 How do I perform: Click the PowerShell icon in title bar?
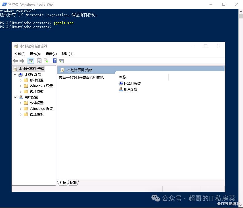pos(4,4)
